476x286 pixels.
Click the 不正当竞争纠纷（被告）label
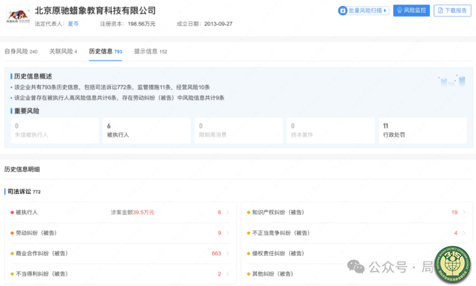click(281, 233)
